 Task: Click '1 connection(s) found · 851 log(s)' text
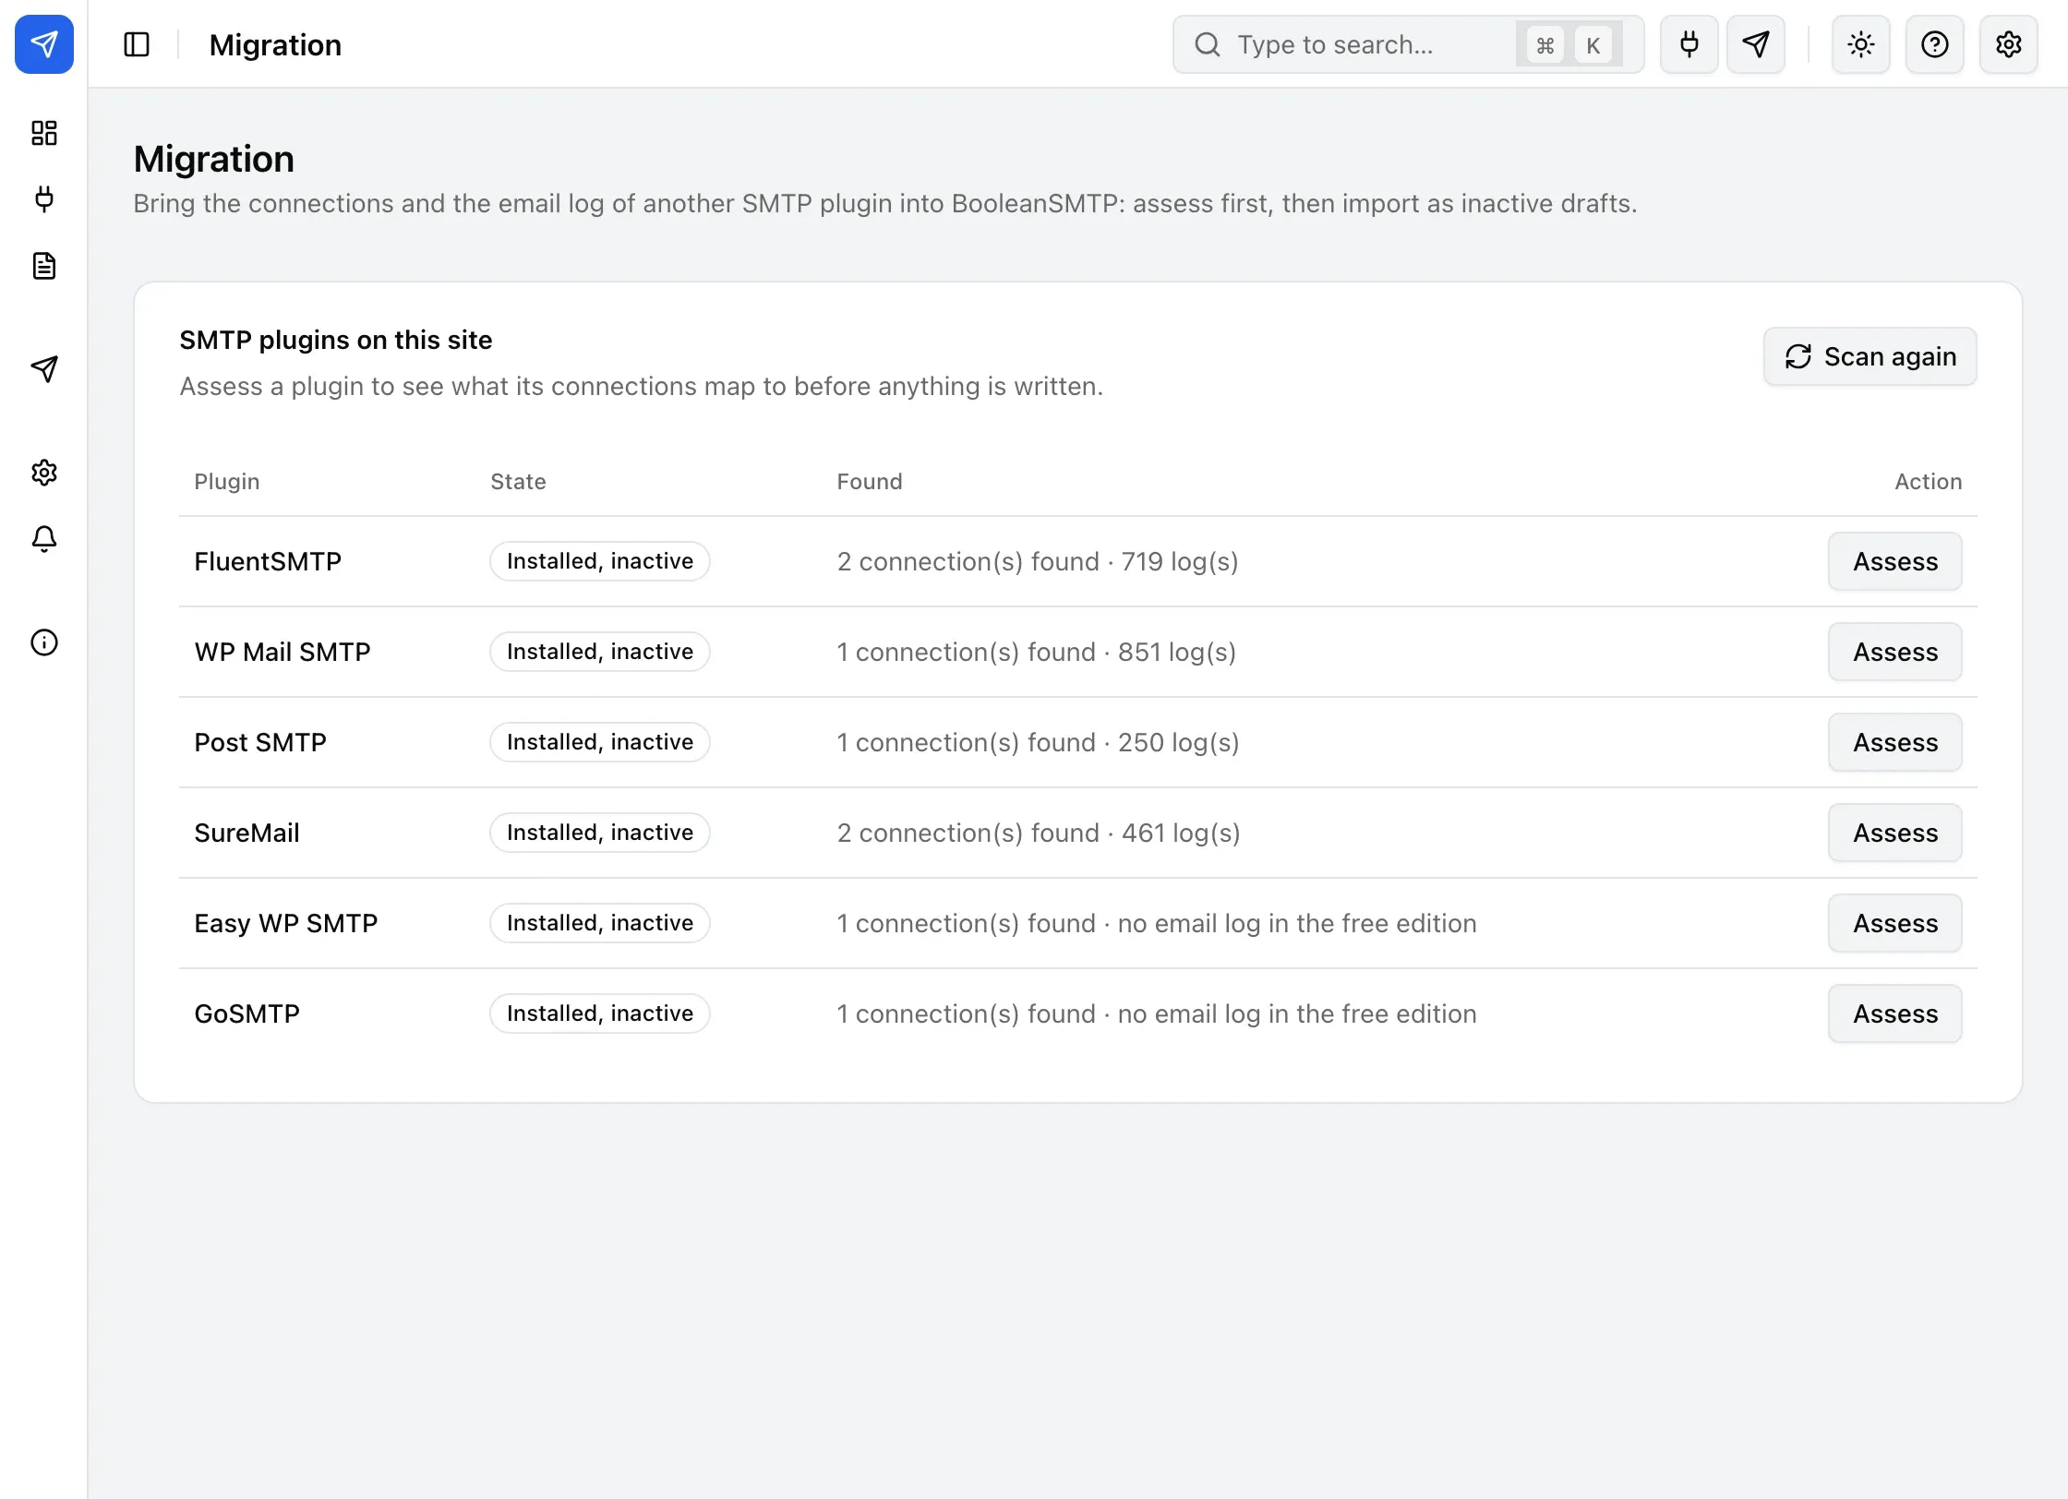[x=1037, y=652]
